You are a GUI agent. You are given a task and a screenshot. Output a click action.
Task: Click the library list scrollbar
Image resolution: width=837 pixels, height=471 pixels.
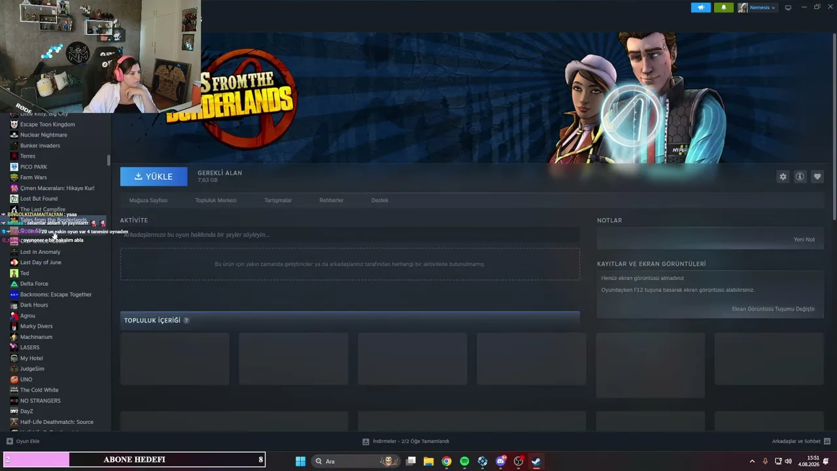point(109,160)
